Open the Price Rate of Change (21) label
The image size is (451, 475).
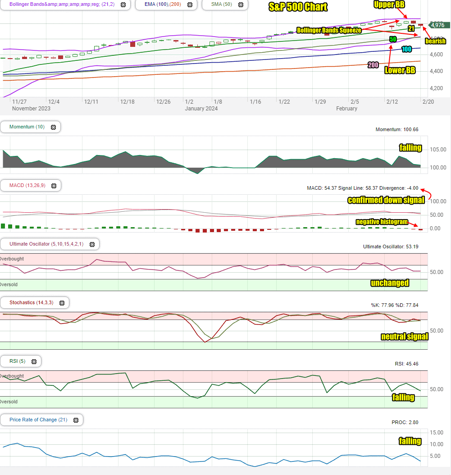point(38,420)
